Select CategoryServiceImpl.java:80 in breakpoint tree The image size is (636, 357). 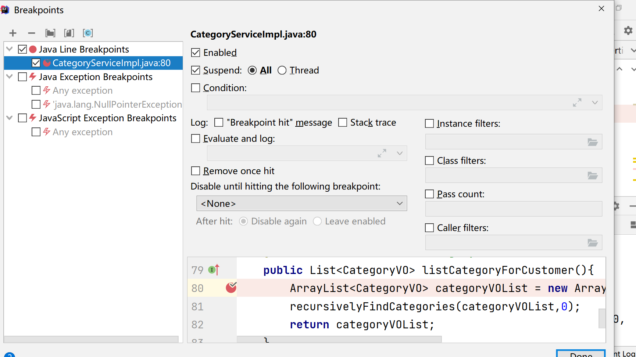93,63
